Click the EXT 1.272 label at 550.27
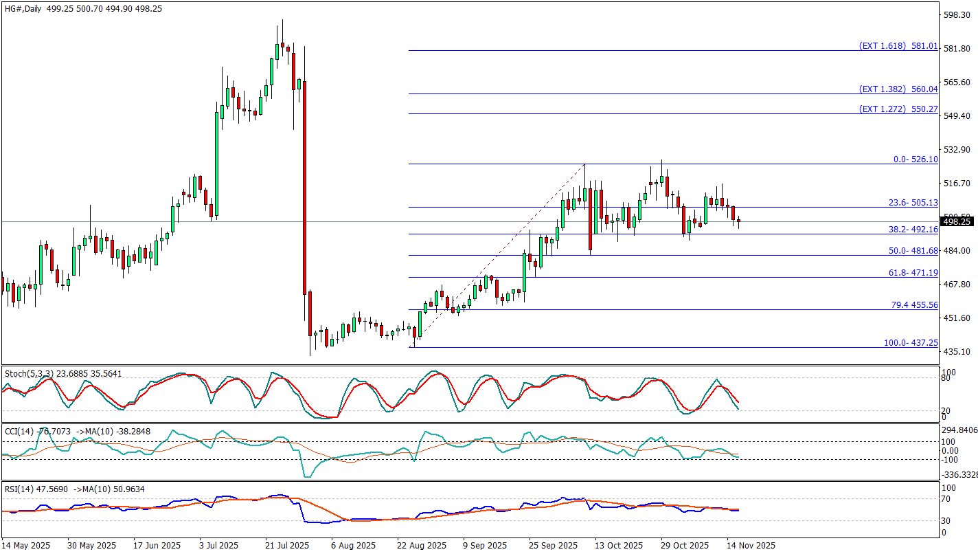Viewport: 978px width, 554px height. 898,109
